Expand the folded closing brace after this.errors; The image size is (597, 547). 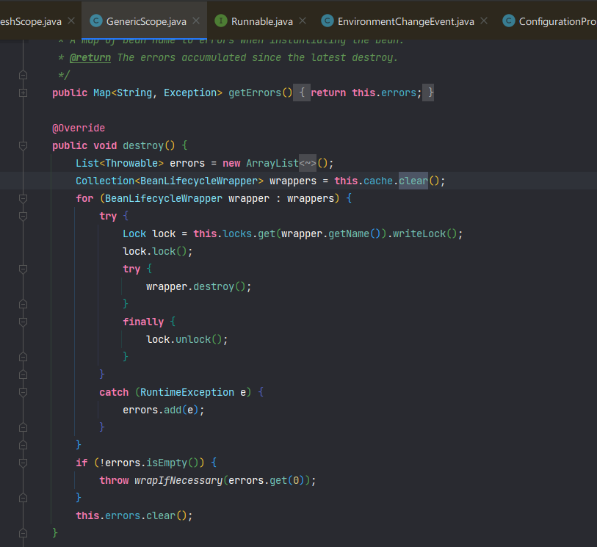tap(428, 93)
